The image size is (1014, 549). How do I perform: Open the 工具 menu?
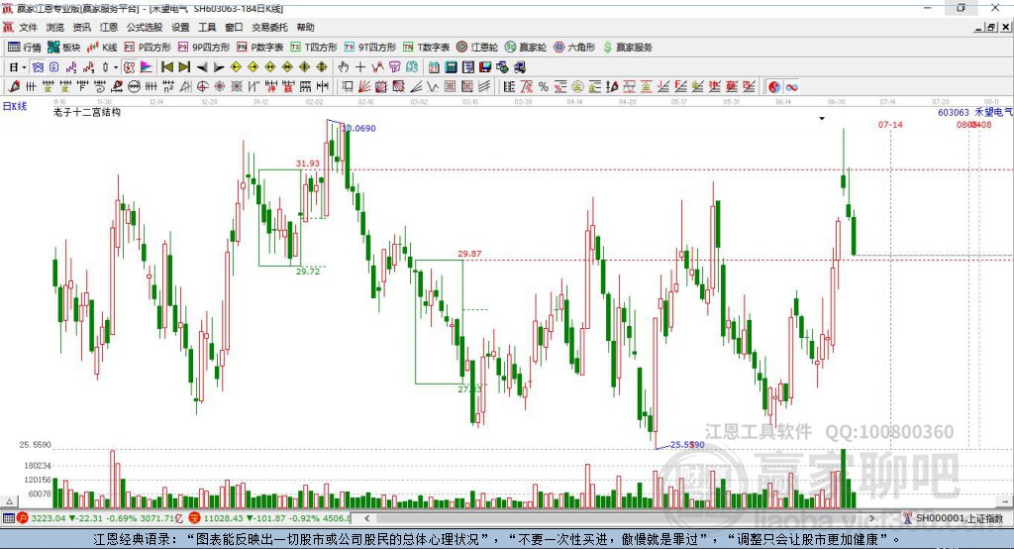207,27
